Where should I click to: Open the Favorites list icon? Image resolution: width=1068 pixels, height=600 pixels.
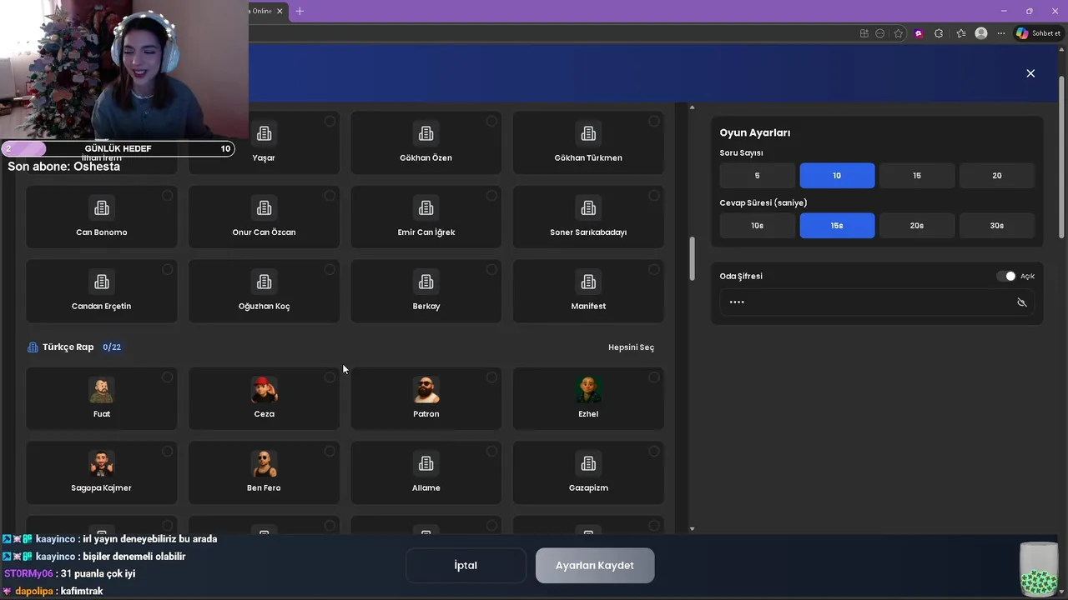[x=961, y=33]
